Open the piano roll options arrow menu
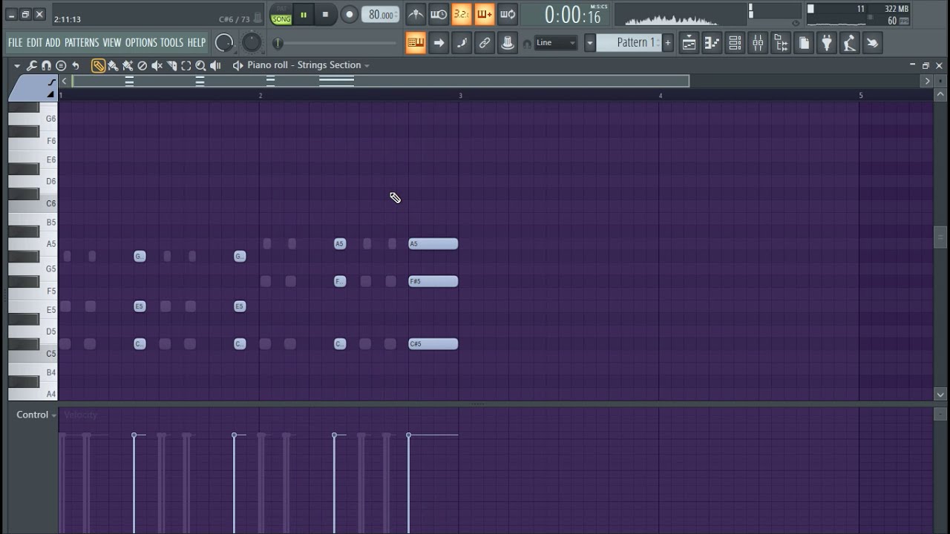The image size is (950, 534). (x=16, y=65)
